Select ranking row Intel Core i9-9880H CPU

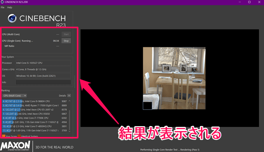pos(35,101)
